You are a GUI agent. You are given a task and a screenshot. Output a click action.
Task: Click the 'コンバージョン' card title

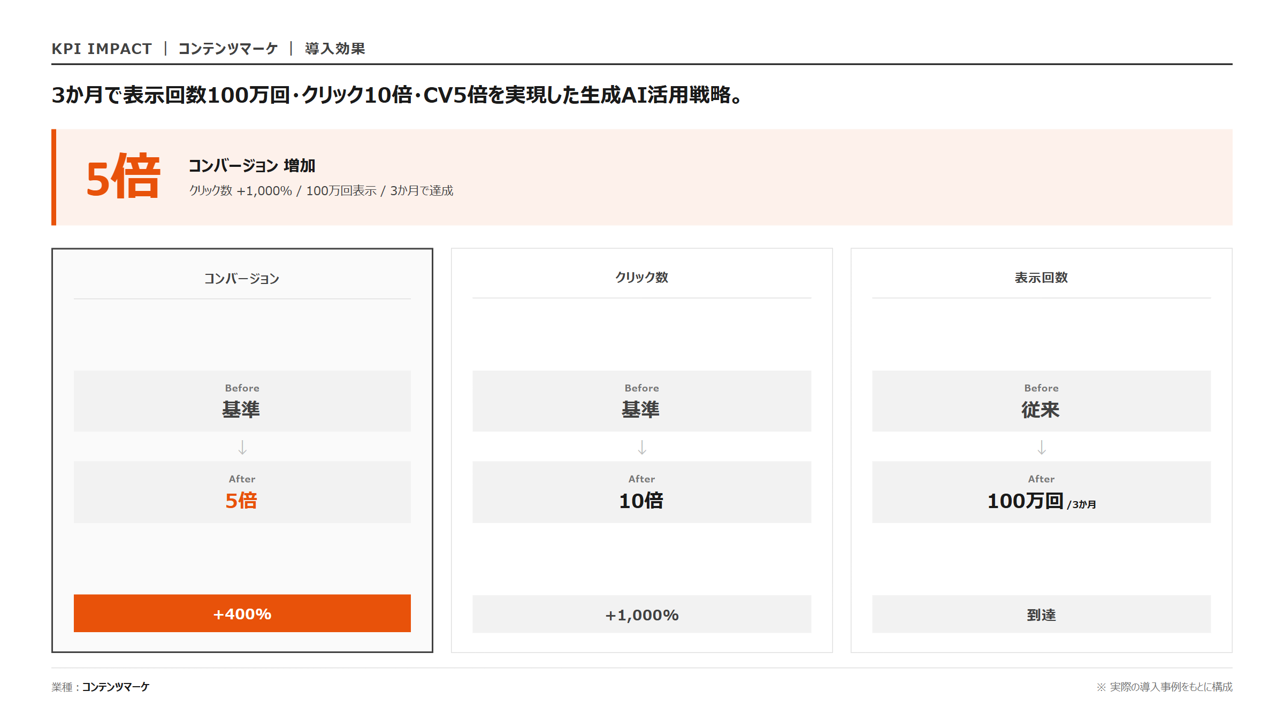click(x=242, y=279)
